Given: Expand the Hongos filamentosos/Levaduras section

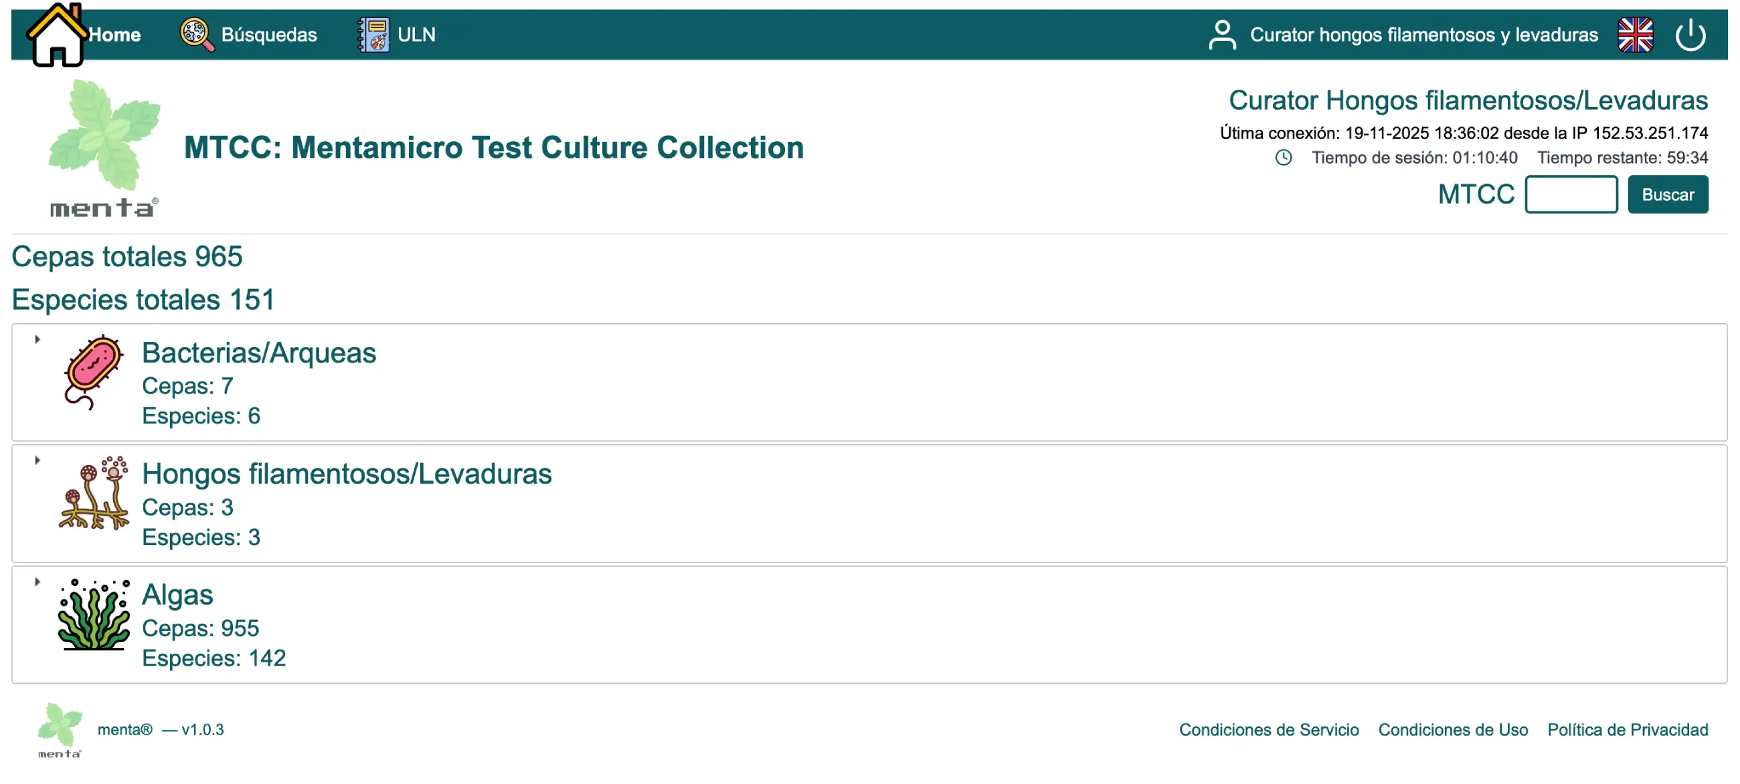Looking at the screenshot, I should pos(38,460).
